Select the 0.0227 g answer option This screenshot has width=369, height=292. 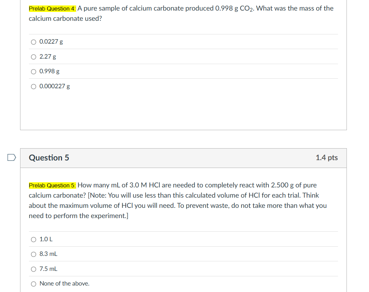pos(33,42)
